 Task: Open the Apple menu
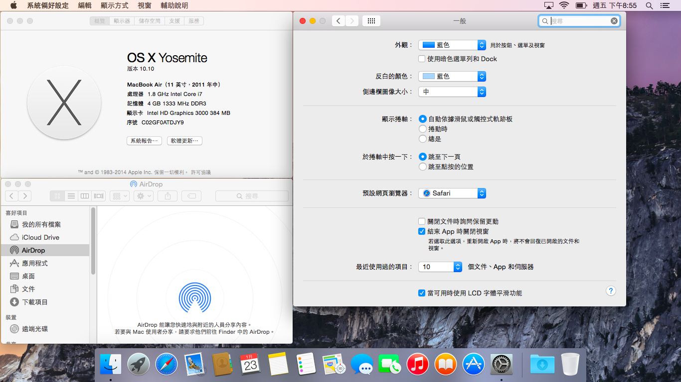coord(13,5)
